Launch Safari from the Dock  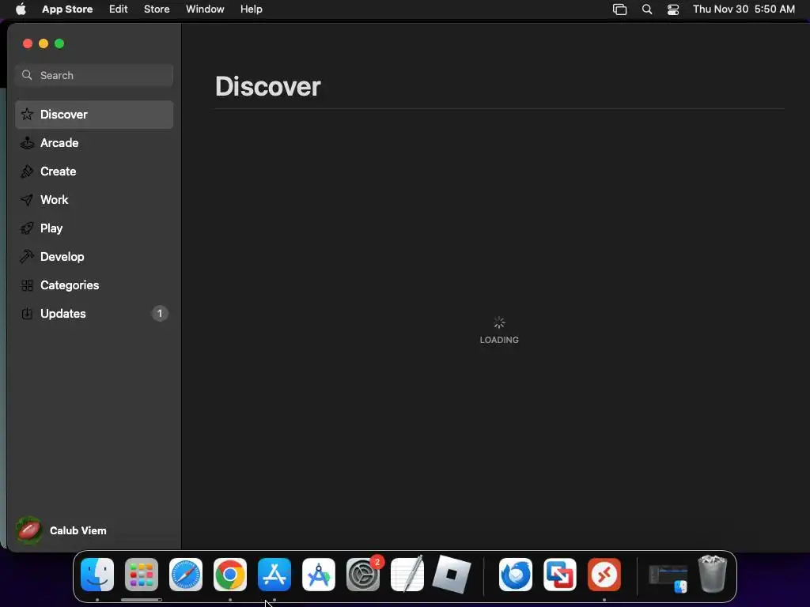coord(186,575)
